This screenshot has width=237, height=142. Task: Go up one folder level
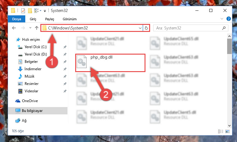pos(37,28)
